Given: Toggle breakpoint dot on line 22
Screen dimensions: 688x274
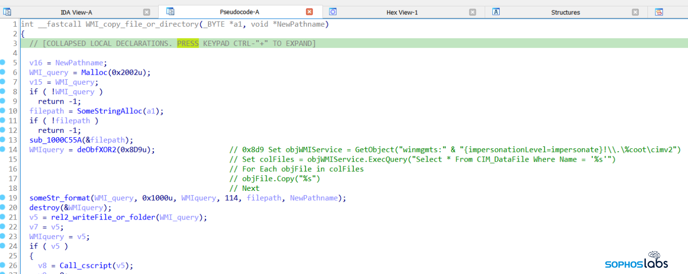Looking at the screenshot, I should (3, 227).
